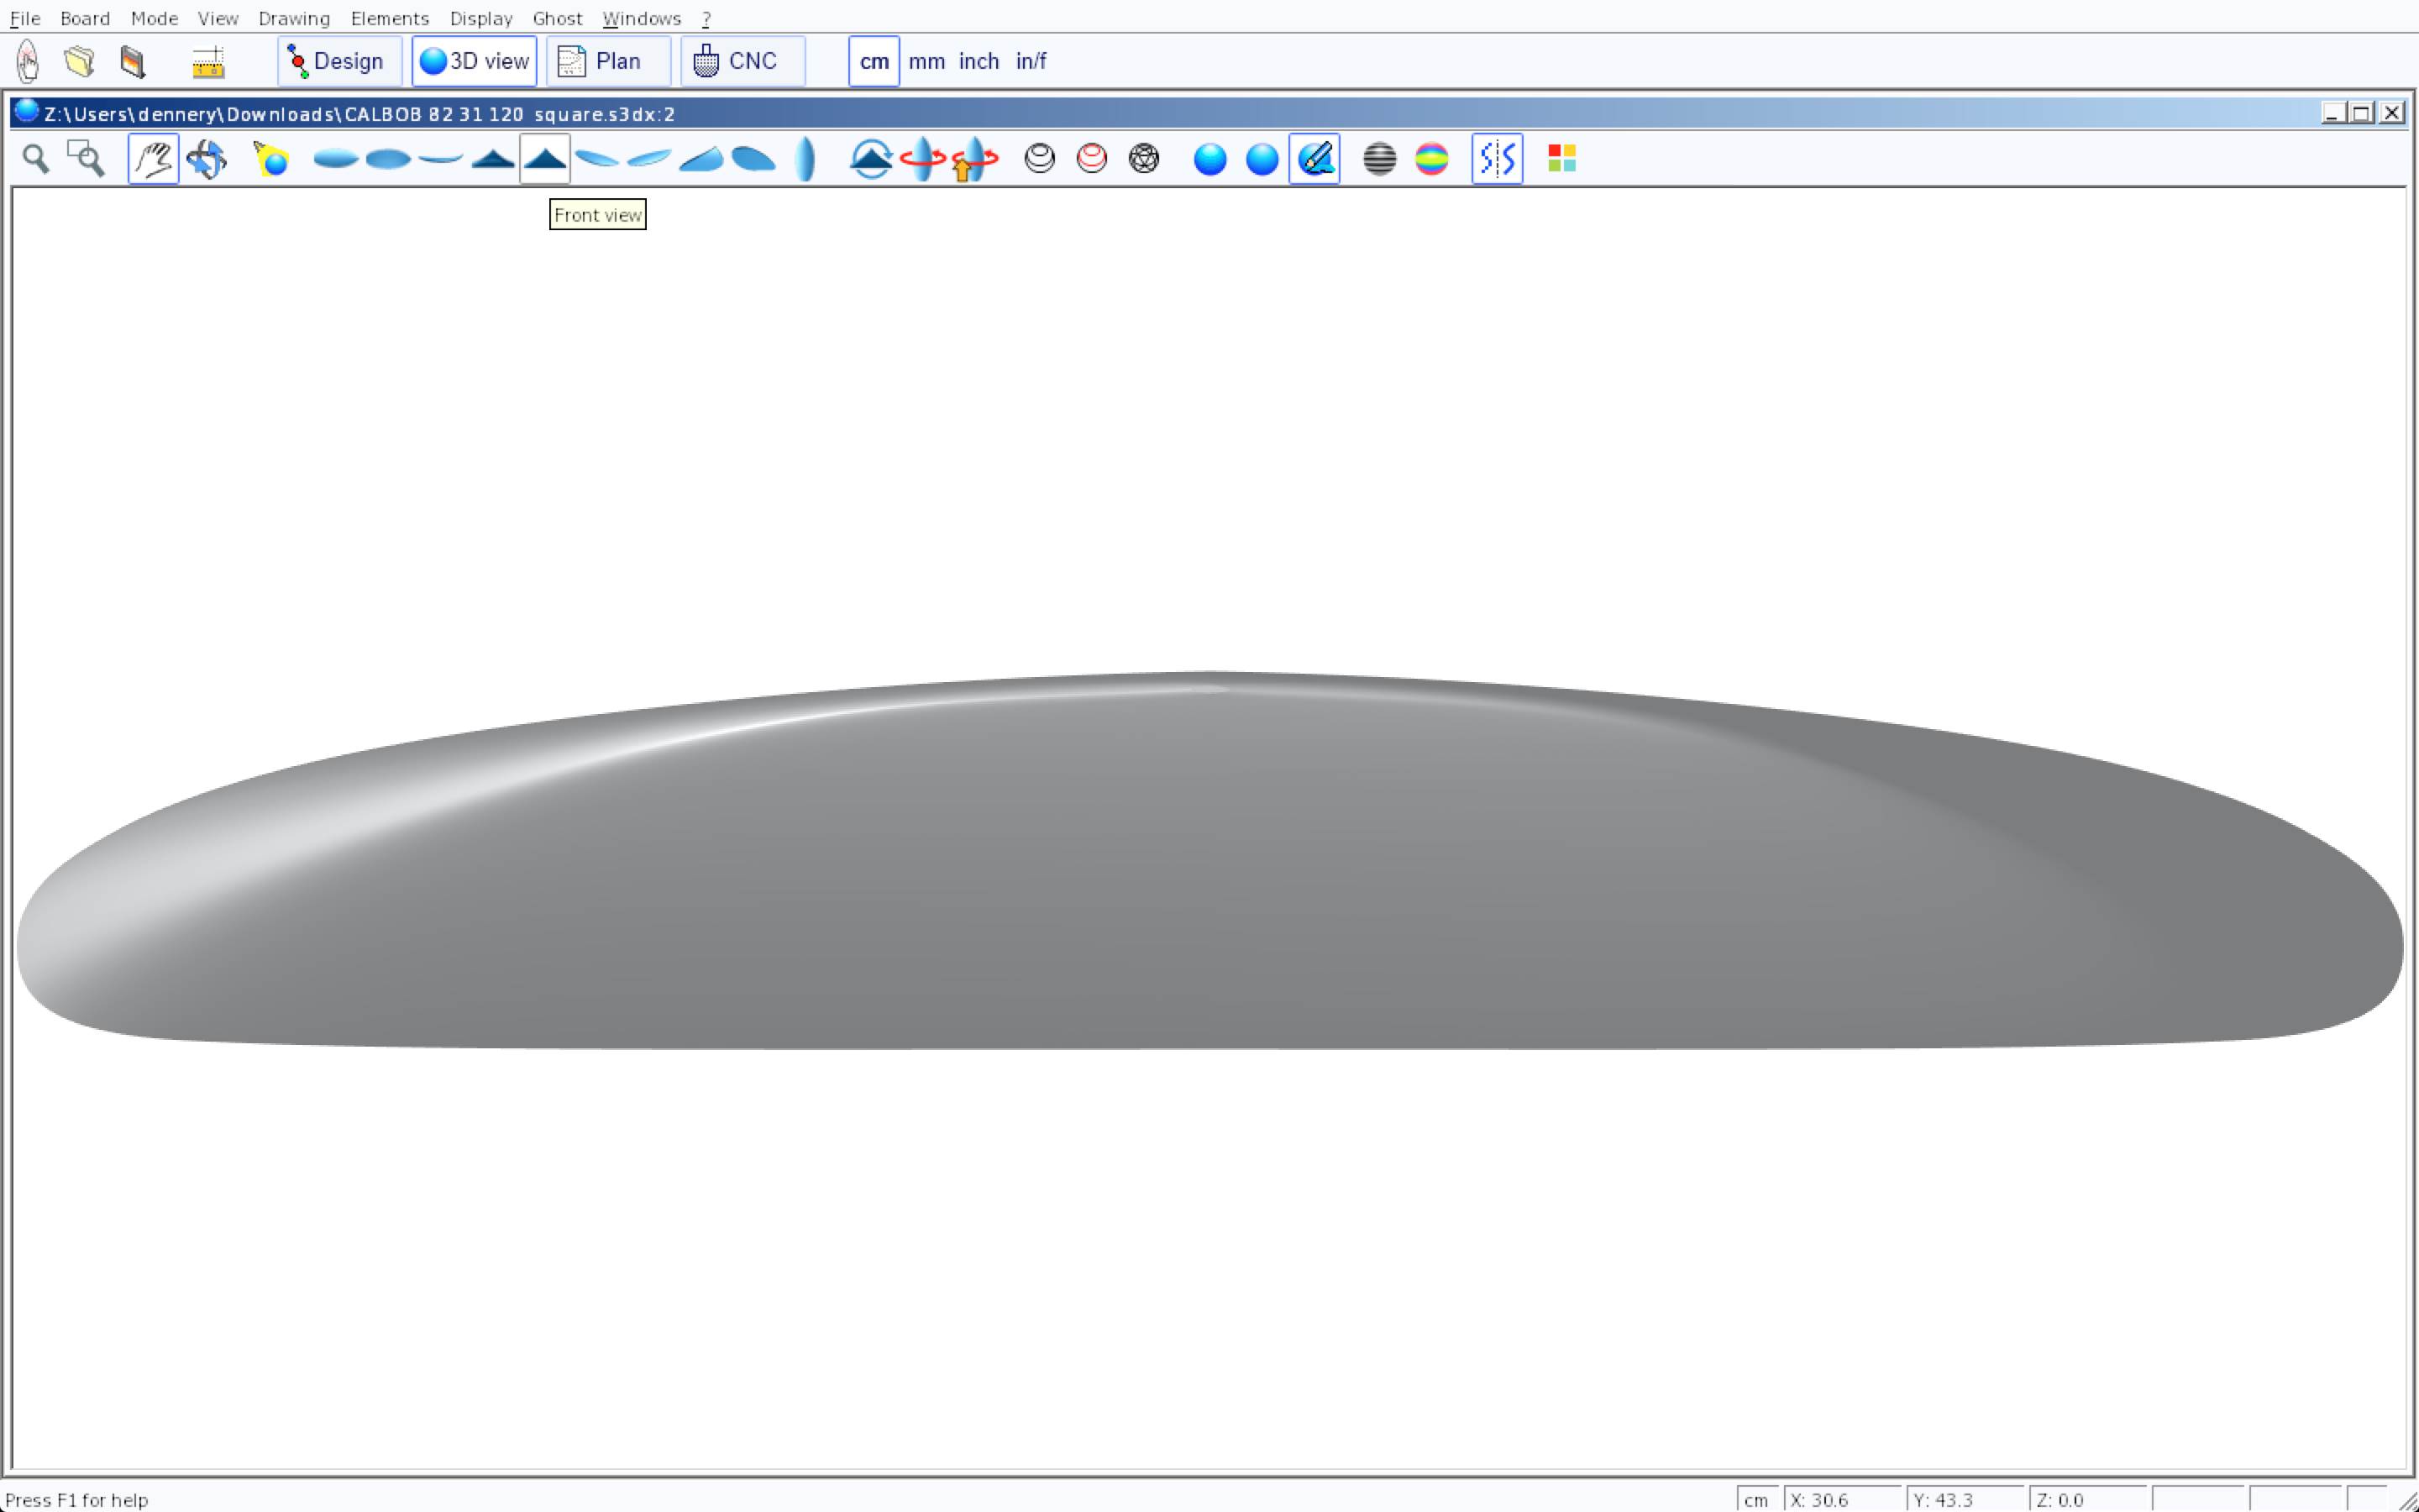Open the CNC mode
Viewport: 2419px width, 1512px height.
pyautogui.click(x=742, y=62)
